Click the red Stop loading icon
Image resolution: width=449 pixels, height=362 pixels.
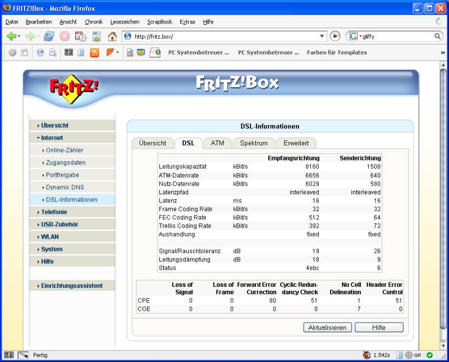[65, 36]
